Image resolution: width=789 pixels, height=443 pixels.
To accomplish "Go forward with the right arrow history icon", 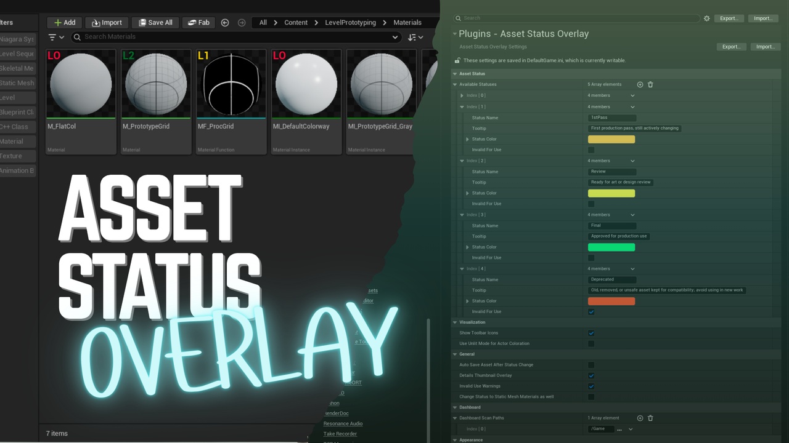I will 242,23.
